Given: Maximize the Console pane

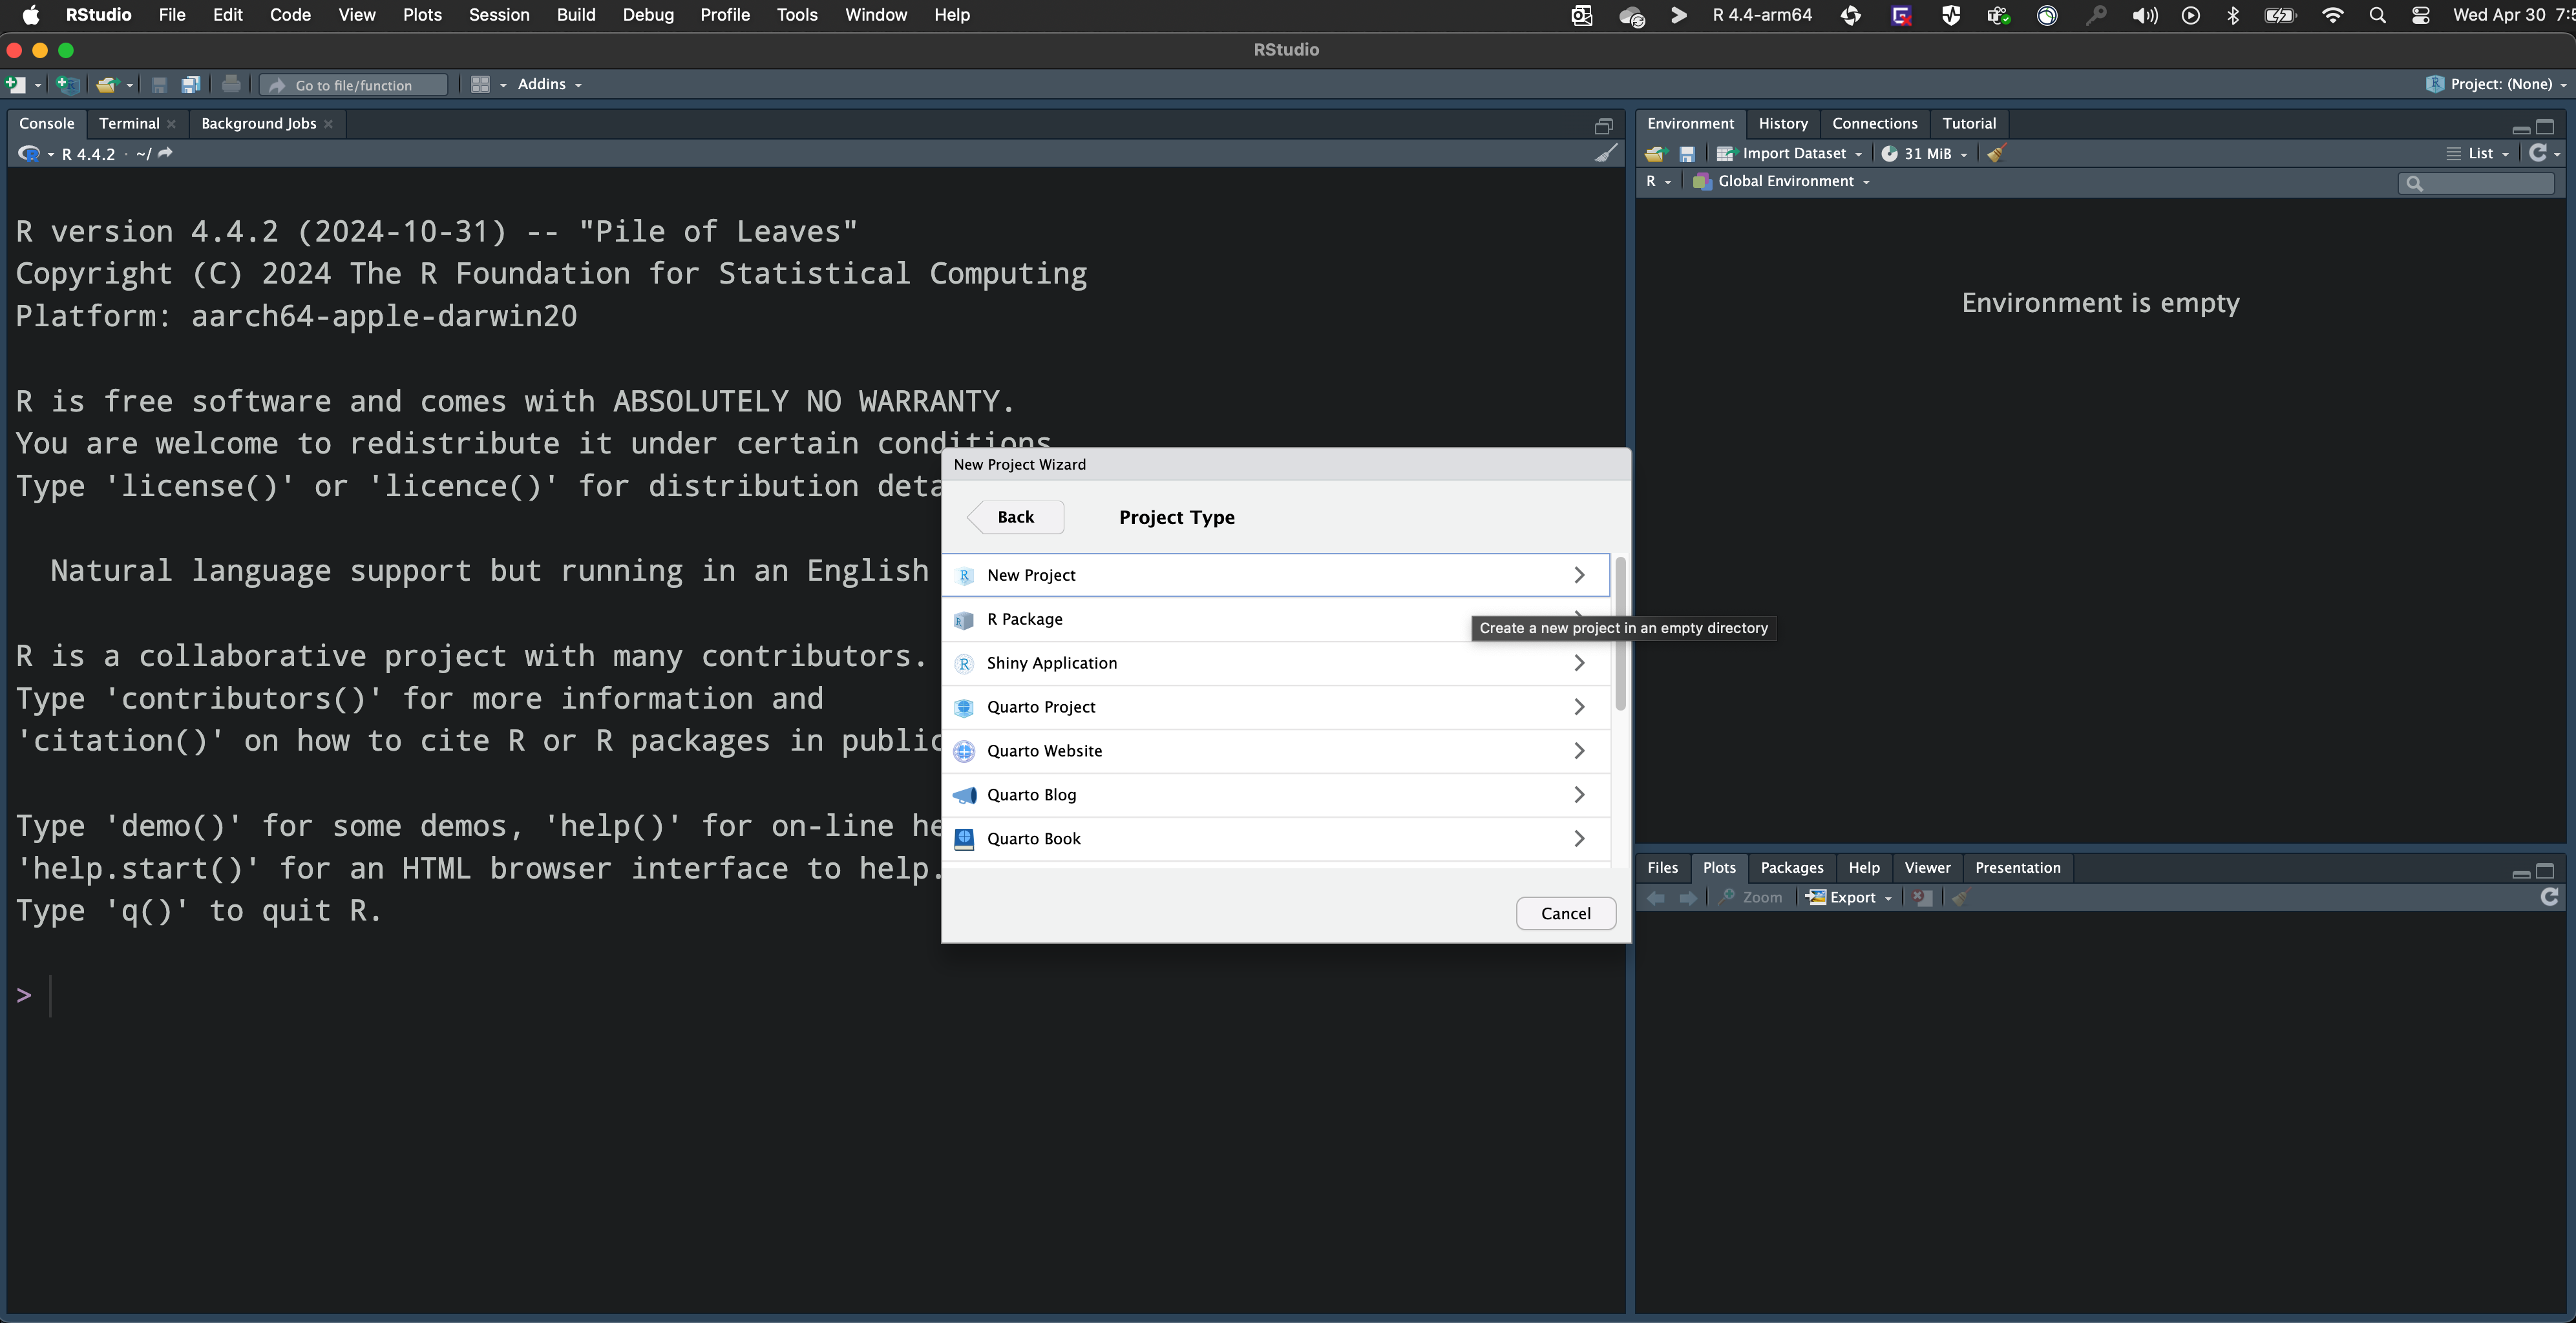Looking at the screenshot, I should (x=1603, y=126).
